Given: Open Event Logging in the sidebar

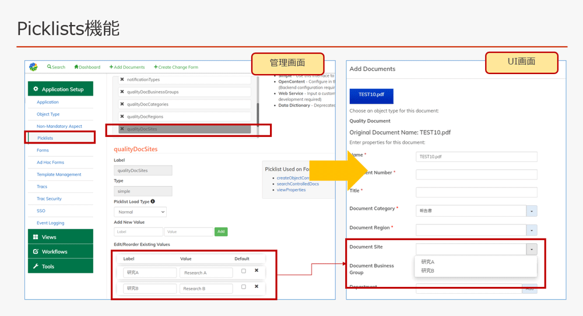Looking at the screenshot, I should coord(50,223).
